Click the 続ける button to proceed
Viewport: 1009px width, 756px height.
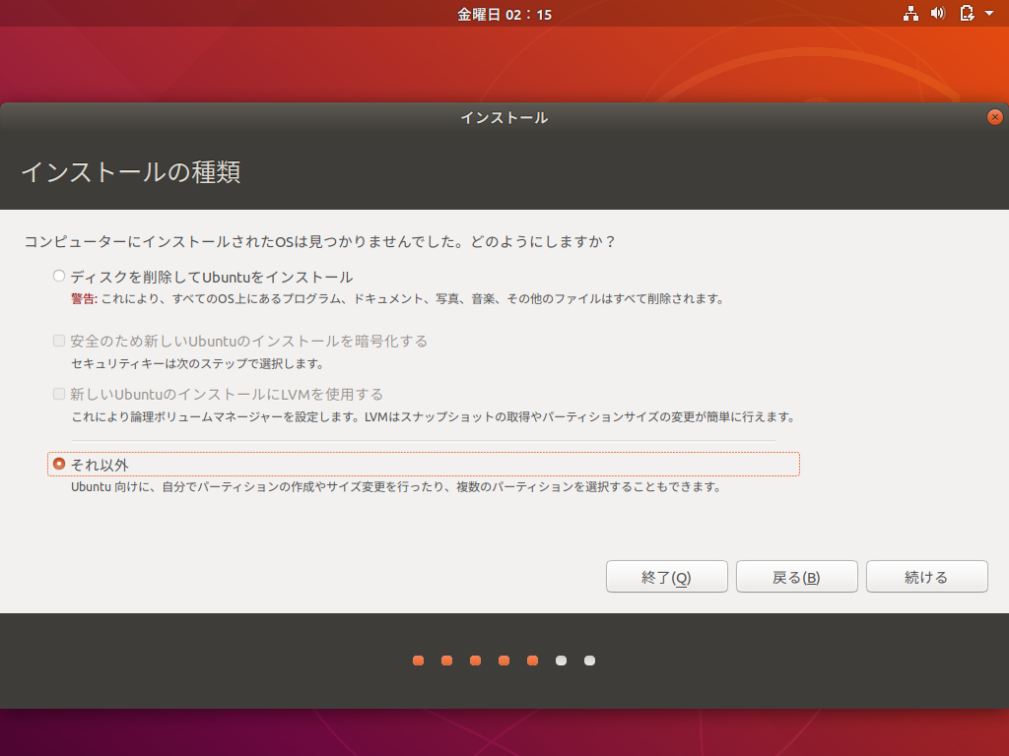(x=926, y=576)
